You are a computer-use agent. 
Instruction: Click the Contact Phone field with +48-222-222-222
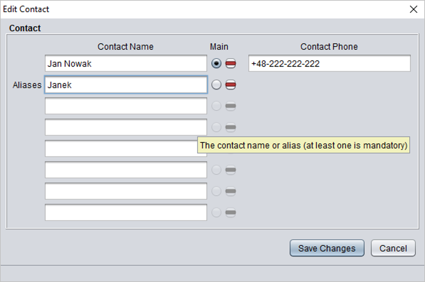point(329,63)
